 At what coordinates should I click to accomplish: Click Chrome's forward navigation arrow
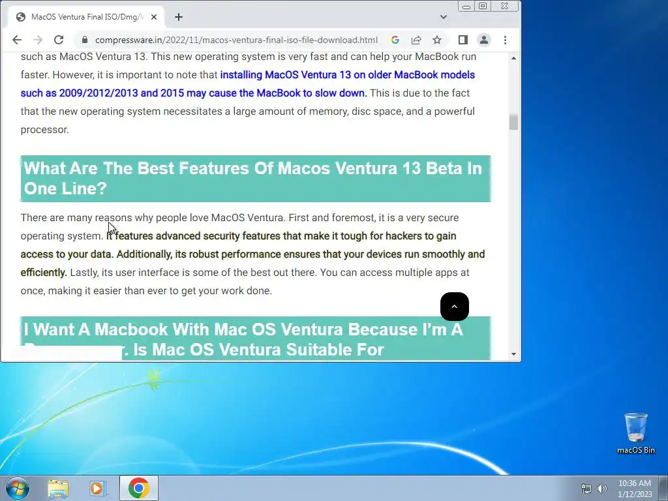tap(37, 40)
